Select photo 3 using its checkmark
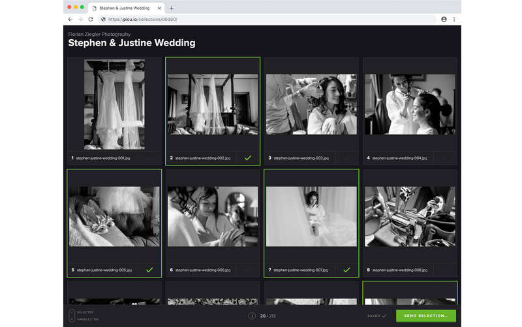 pyautogui.click(x=346, y=158)
